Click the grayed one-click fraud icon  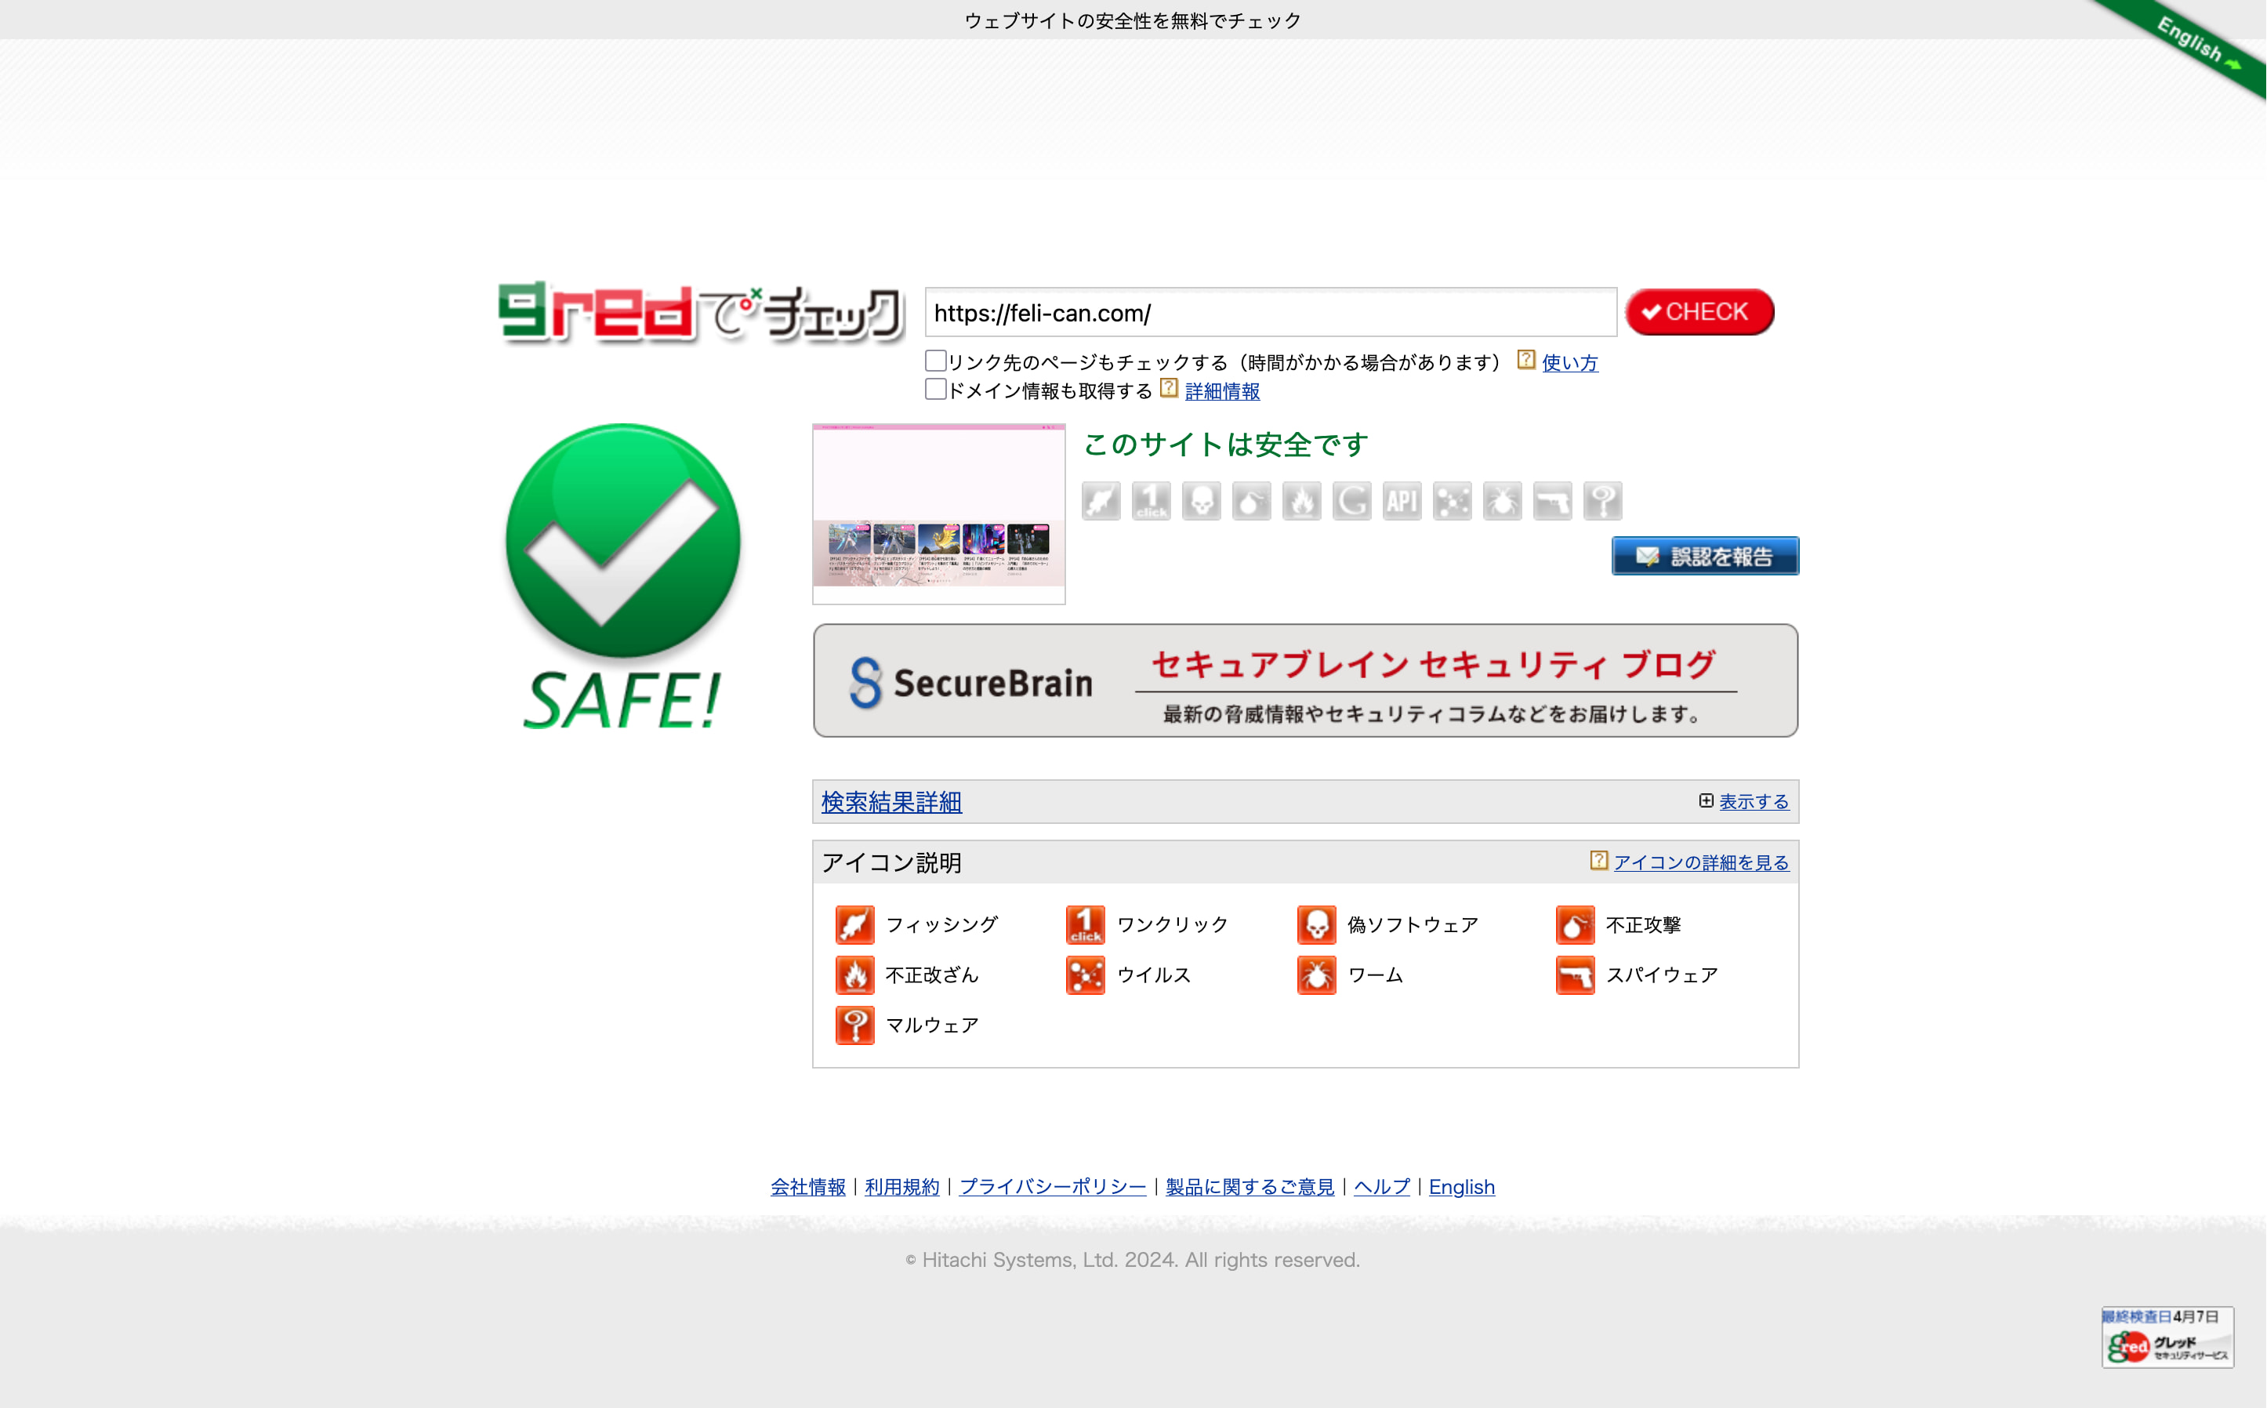[1151, 501]
